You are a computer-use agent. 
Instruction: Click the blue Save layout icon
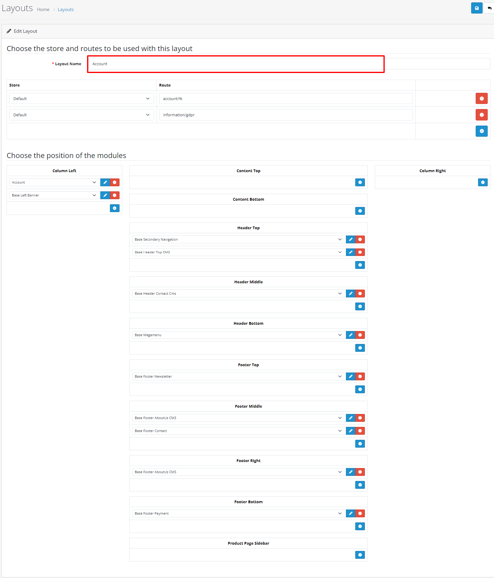(477, 8)
